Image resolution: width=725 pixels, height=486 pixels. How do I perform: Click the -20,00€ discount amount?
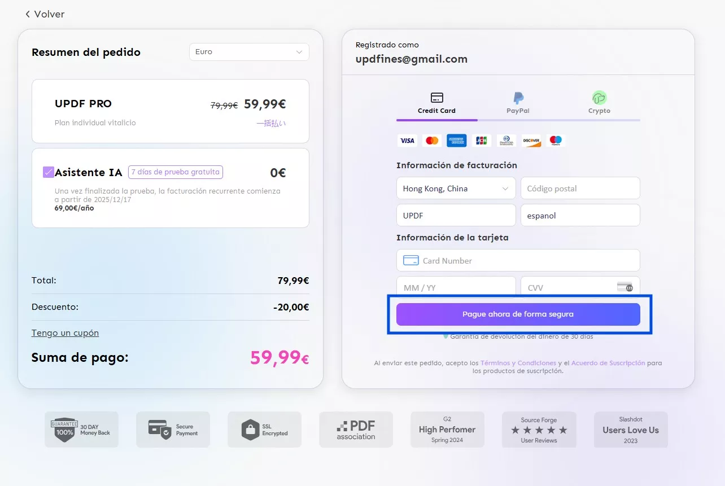click(x=291, y=308)
